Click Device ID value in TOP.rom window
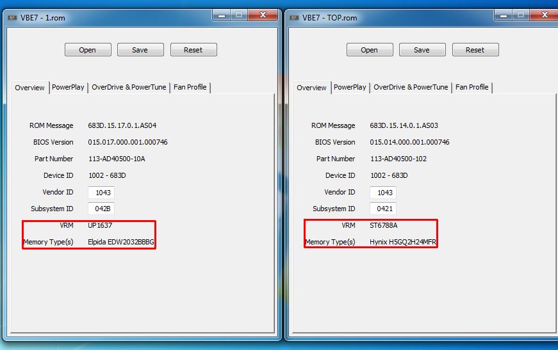This screenshot has height=350, width=558. coord(389,175)
